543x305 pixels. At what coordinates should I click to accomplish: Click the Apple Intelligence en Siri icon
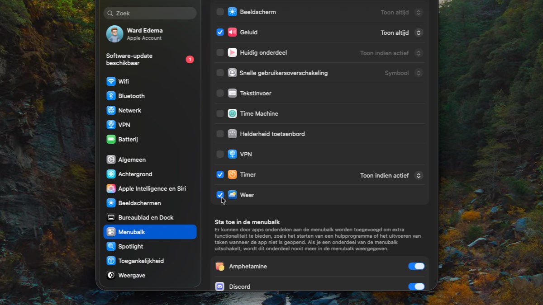(111, 188)
